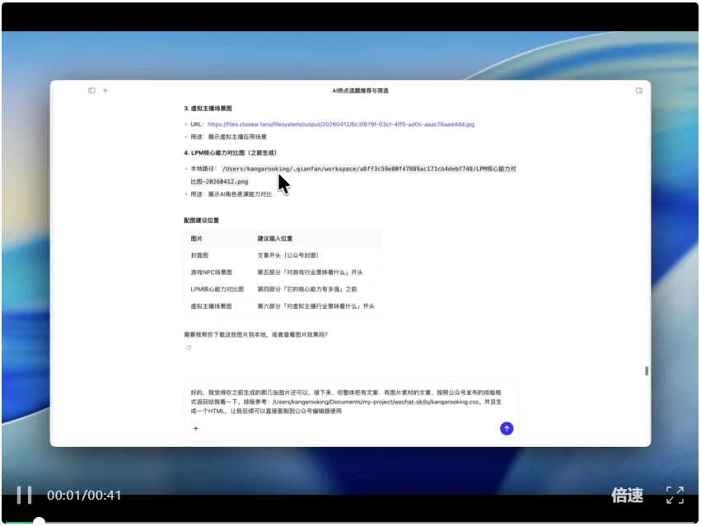Screen dimensions: 701x526
Task: Open the 倍速 playback speed menu
Action: click(x=627, y=495)
